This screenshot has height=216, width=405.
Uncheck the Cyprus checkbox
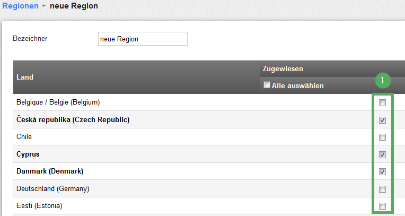point(382,154)
